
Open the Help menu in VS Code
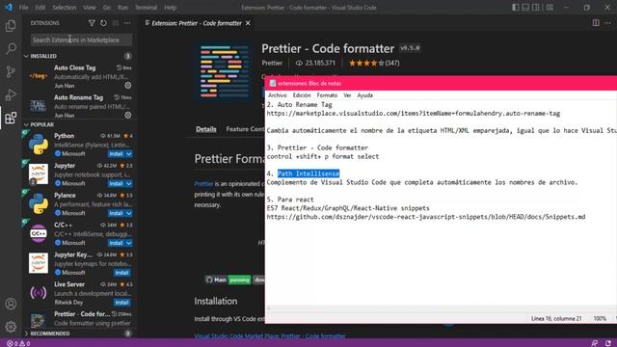(170, 8)
